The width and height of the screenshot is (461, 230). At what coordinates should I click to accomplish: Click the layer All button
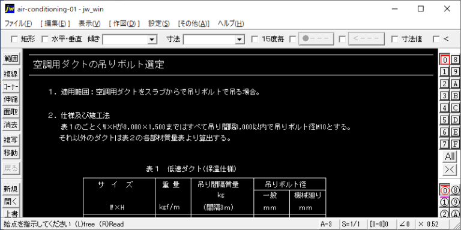pos(450,157)
